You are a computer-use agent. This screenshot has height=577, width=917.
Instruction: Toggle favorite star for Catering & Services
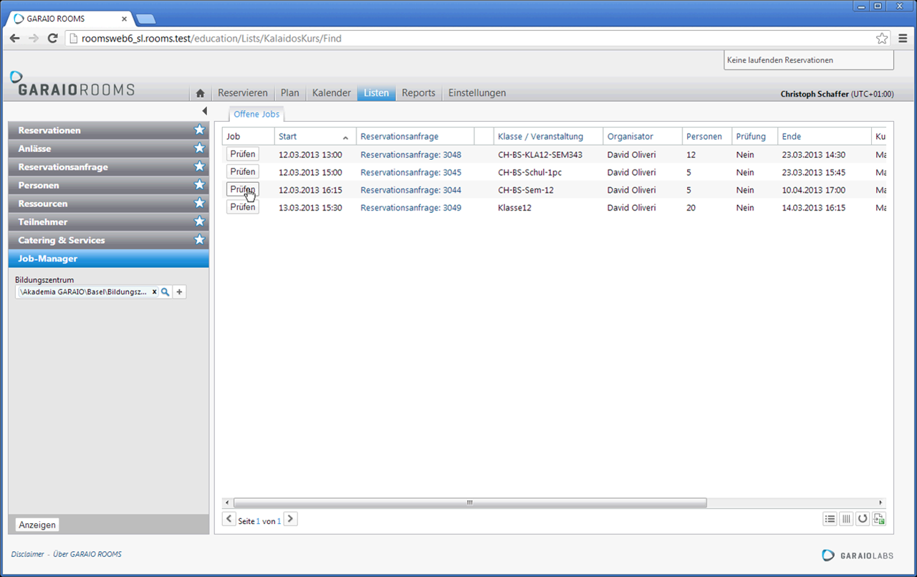[x=200, y=240]
